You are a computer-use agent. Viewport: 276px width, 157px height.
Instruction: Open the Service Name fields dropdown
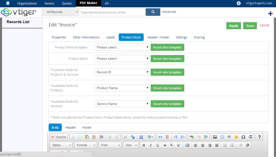122,104
